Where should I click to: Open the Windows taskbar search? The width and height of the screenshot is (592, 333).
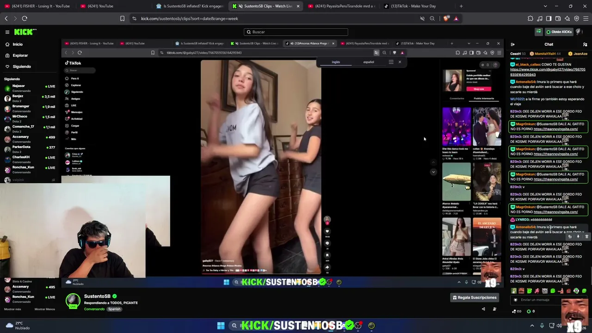pos(234,326)
